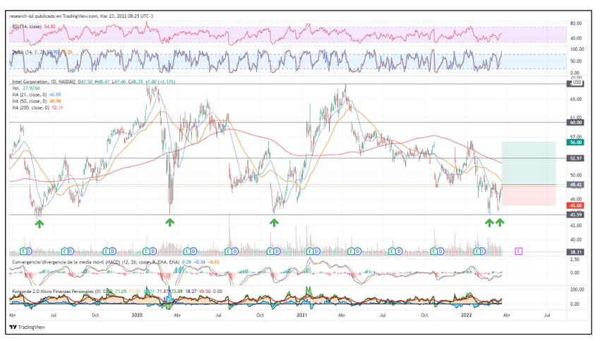Click the dividend D marker after Jul 2021
Viewport: 600px width, 341px height.
(x=398, y=251)
